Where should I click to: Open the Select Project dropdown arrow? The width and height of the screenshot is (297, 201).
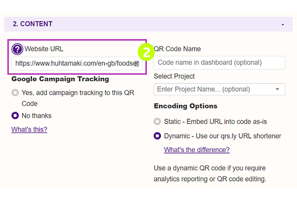(278, 89)
